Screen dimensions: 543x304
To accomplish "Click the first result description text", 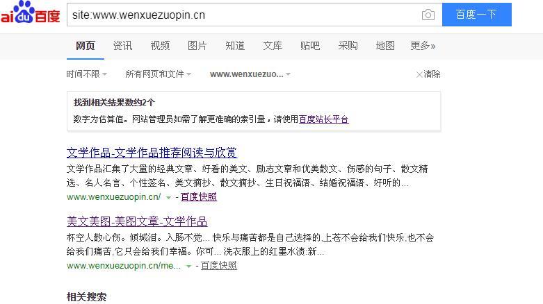I will tap(248, 176).
